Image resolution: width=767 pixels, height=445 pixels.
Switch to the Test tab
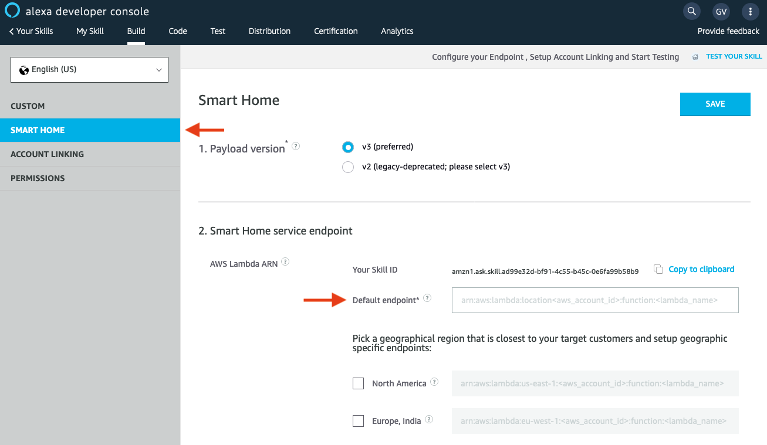click(x=218, y=31)
